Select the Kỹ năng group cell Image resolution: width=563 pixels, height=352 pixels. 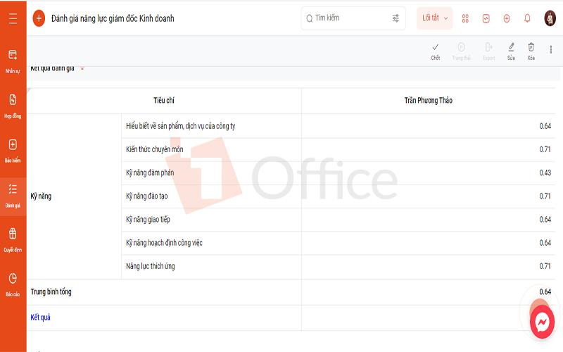74,196
